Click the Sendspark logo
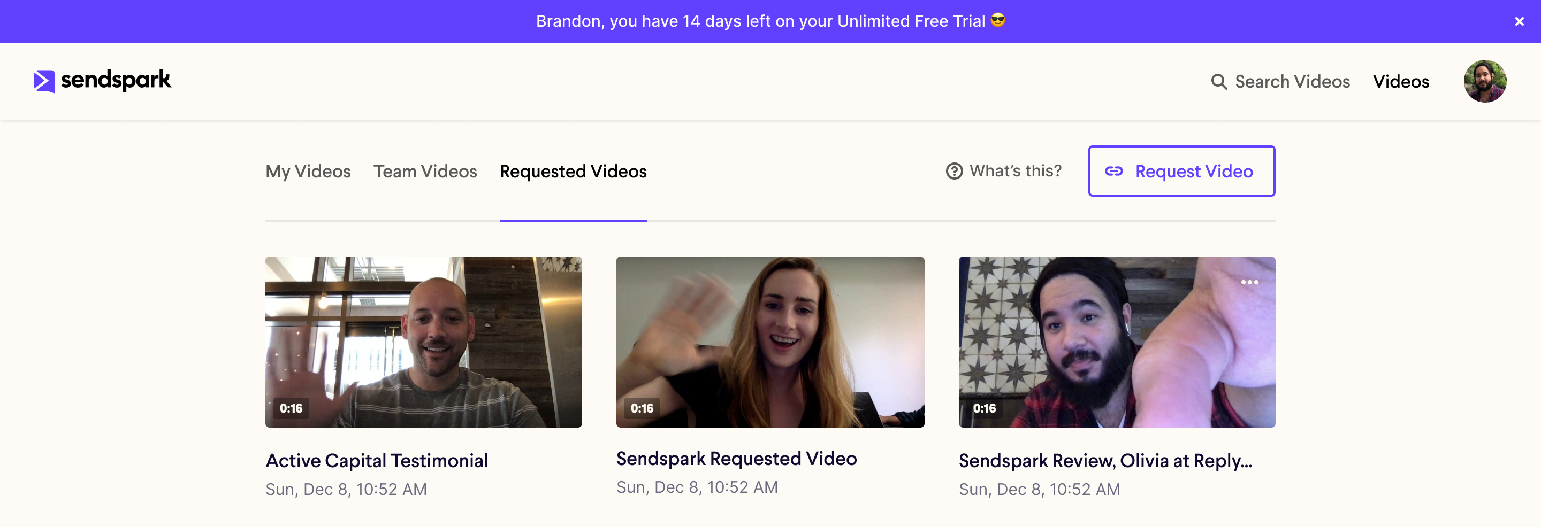 click(x=102, y=81)
